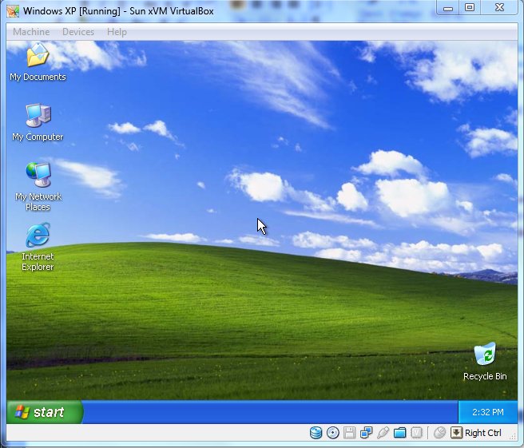Select the My Documents desktop icon

coord(38,62)
